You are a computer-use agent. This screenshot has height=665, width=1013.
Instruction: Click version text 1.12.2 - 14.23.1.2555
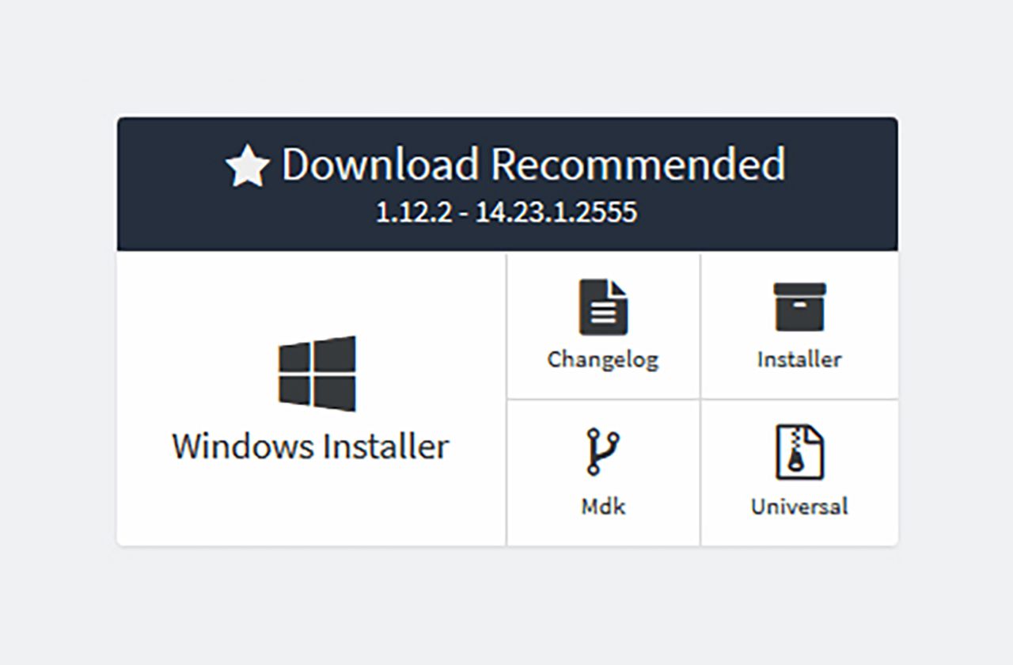coord(506,212)
